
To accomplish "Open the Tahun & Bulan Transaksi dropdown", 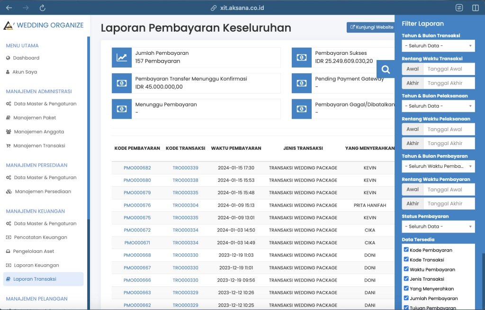I will tap(438, 45).
